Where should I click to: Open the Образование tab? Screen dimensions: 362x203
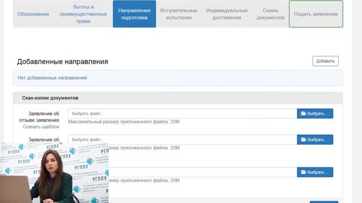coord(33,14)
